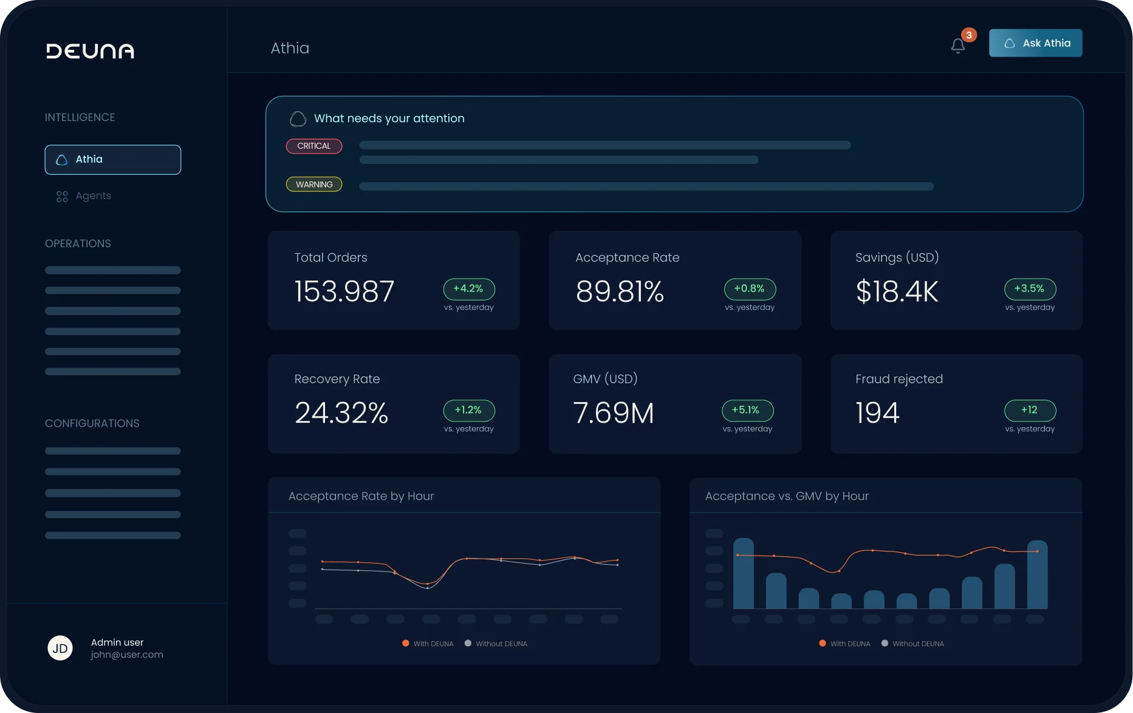The image size is (1133, 713).
Task: Click the CRITICAL alert tag
Action: (x=314, y=146)
